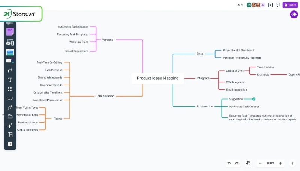Screen dimensions: 300x171
Task: Open the grid dots tool
Action: coord(10,89)
